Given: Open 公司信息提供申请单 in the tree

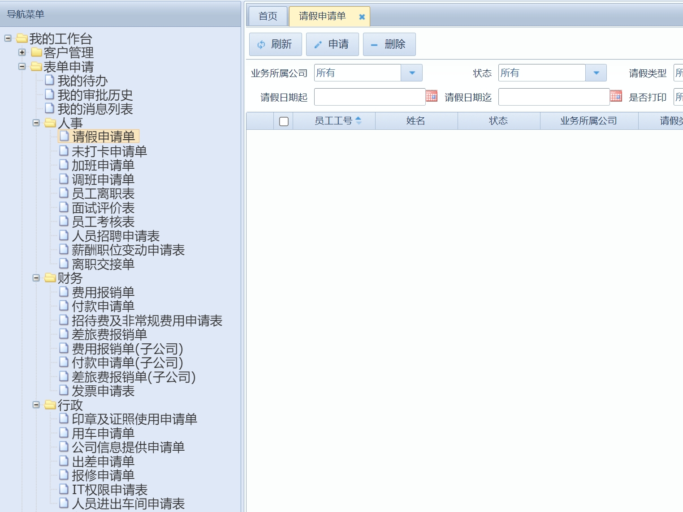Looking at the screenshot, I should (x=128, y=448).
